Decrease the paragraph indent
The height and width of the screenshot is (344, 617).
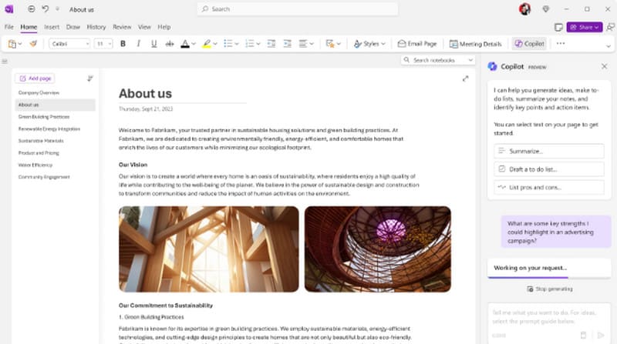pyautogui.click(x=271, y=44)
